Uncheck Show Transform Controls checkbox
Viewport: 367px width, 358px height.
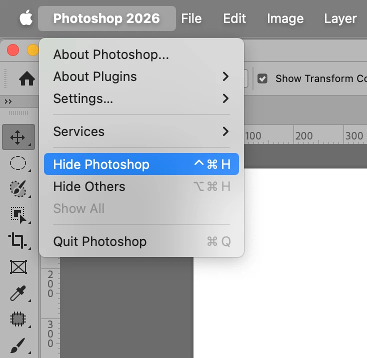pos(262,78)
